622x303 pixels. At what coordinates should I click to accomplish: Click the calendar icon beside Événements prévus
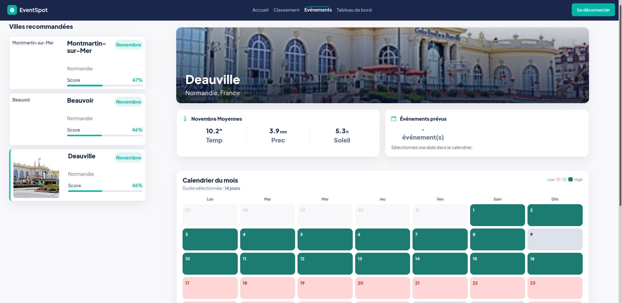point(393,119)
